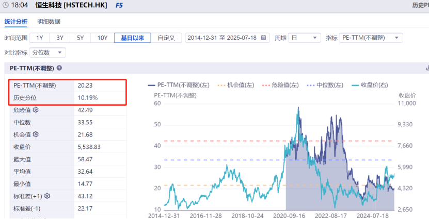Click 收盘价 value 5,538.83
Screen dimensions: 429x219
(x=89, y=147)
